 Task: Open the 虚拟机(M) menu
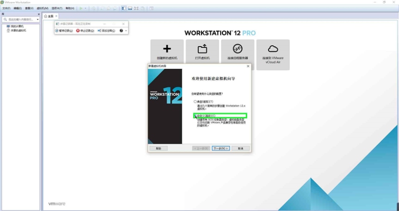point(43,8)
